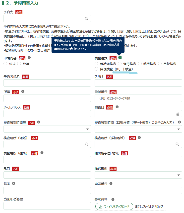Click the 2．予約内容入力 section heading

pyautogui.click(x=22, y=3)
